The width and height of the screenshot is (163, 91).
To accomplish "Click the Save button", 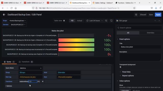I will (151, 15).
